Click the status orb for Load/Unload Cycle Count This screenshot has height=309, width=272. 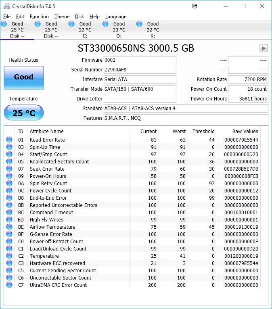point(9,249)
